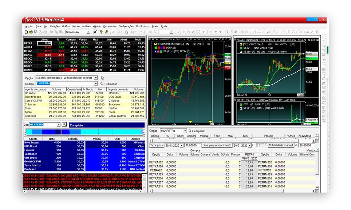Click the news feed vertical scrollbar
The width and height of the screenshot is (351, 210).
click(x=144, y=182)
